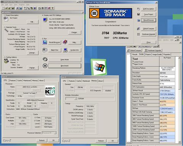Image resolution: width=183 pixels, height=146 pixels.
Task: Select the Cache tab in memory Cpu-Z window
Action: pyautogui.click(x=79, y=81)
